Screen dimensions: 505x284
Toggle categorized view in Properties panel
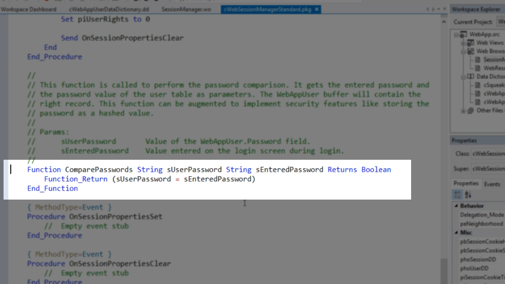click(x=457, y=194)
